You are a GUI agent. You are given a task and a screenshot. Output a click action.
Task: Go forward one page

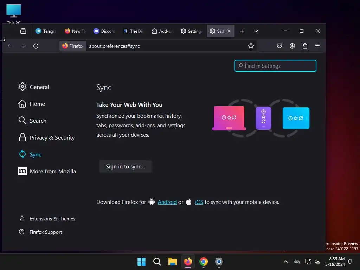[23, 46]
